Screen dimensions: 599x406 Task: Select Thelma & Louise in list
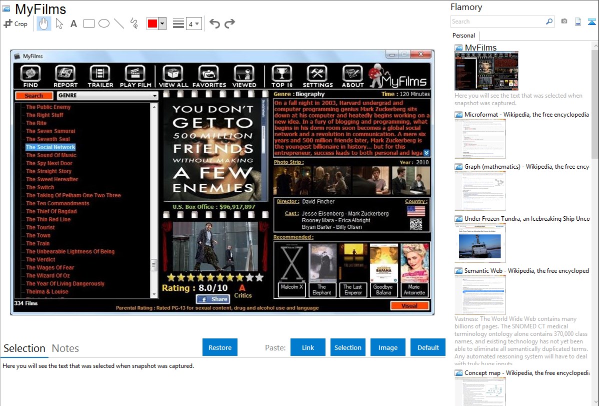47,291
